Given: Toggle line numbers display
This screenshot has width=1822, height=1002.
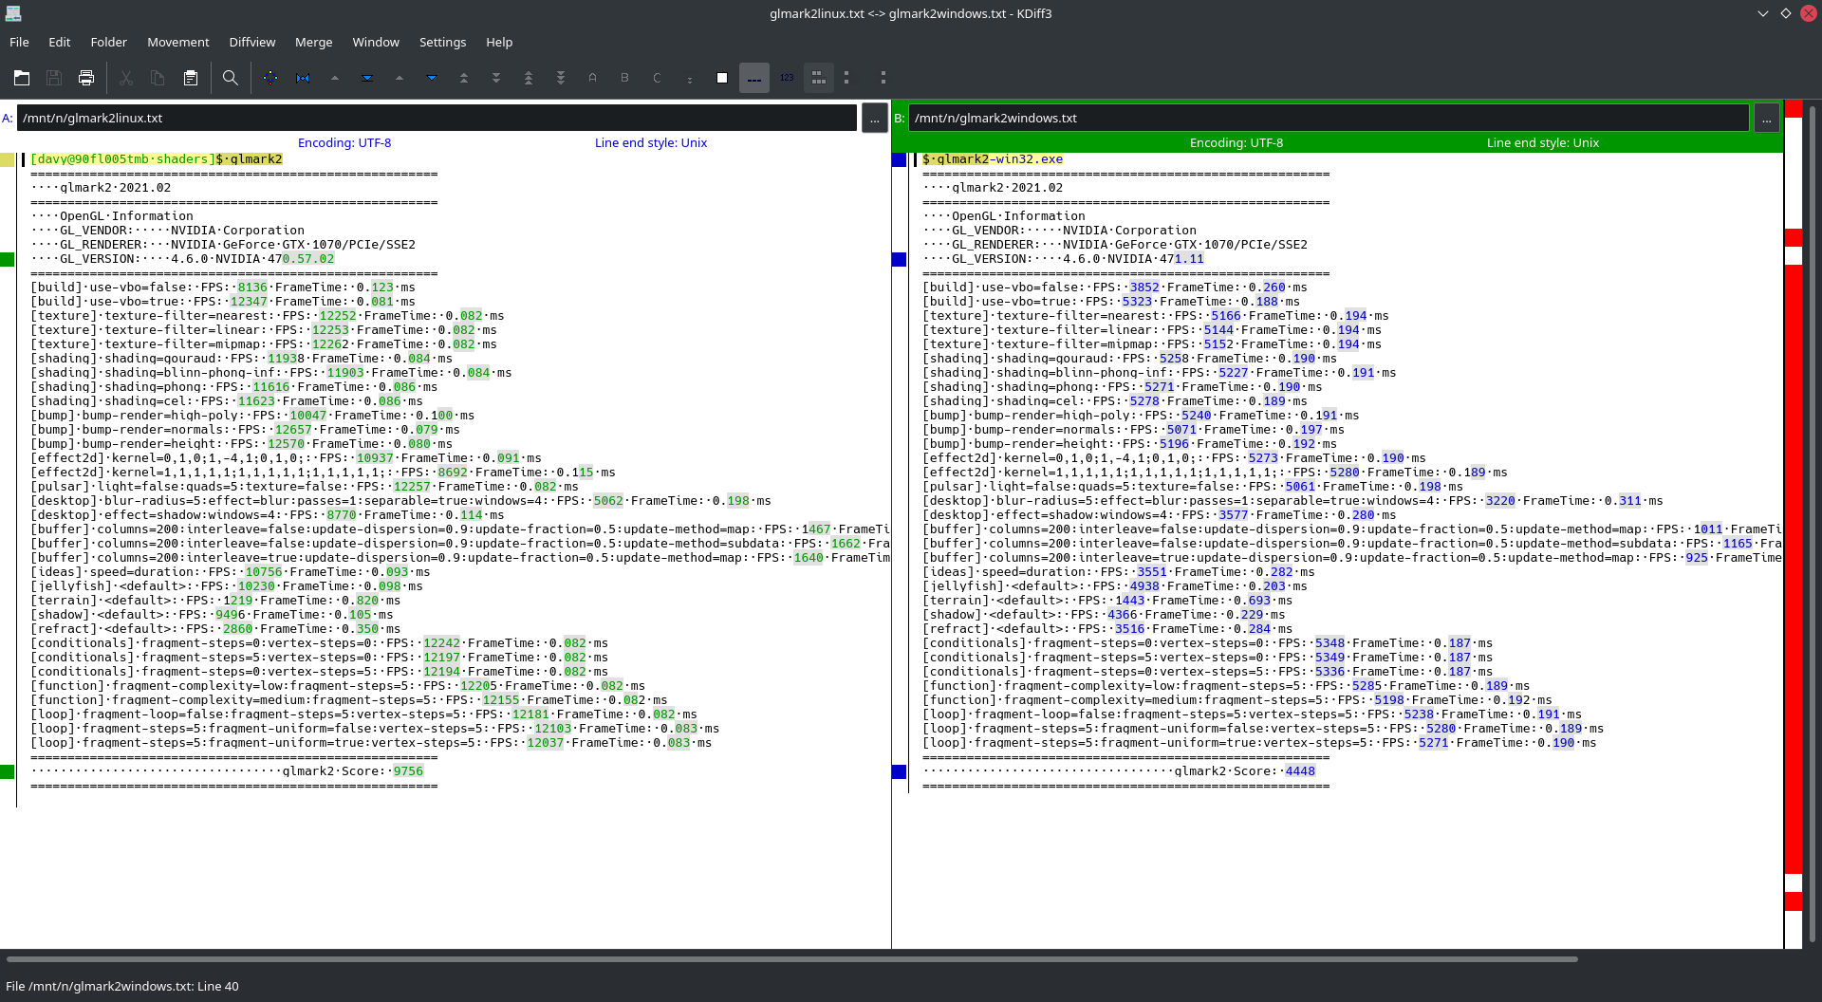Looking at the screenshot, I should [x=787, y=78].
